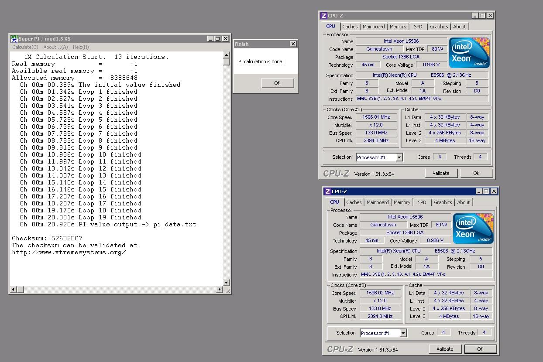Click OK in upper CPU-Z
This screenshot has width=543, height=362.
(476, 173)
